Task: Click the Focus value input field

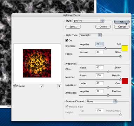Action: click(100, 52)
